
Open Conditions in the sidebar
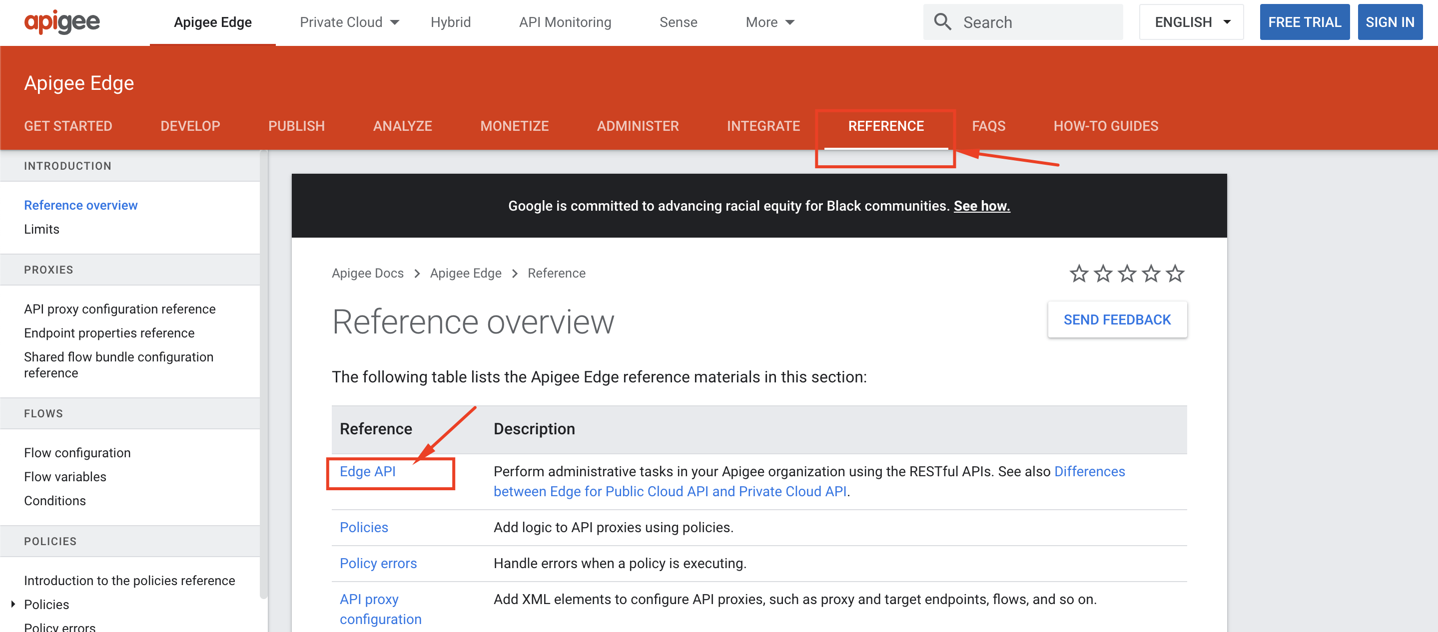54,501
